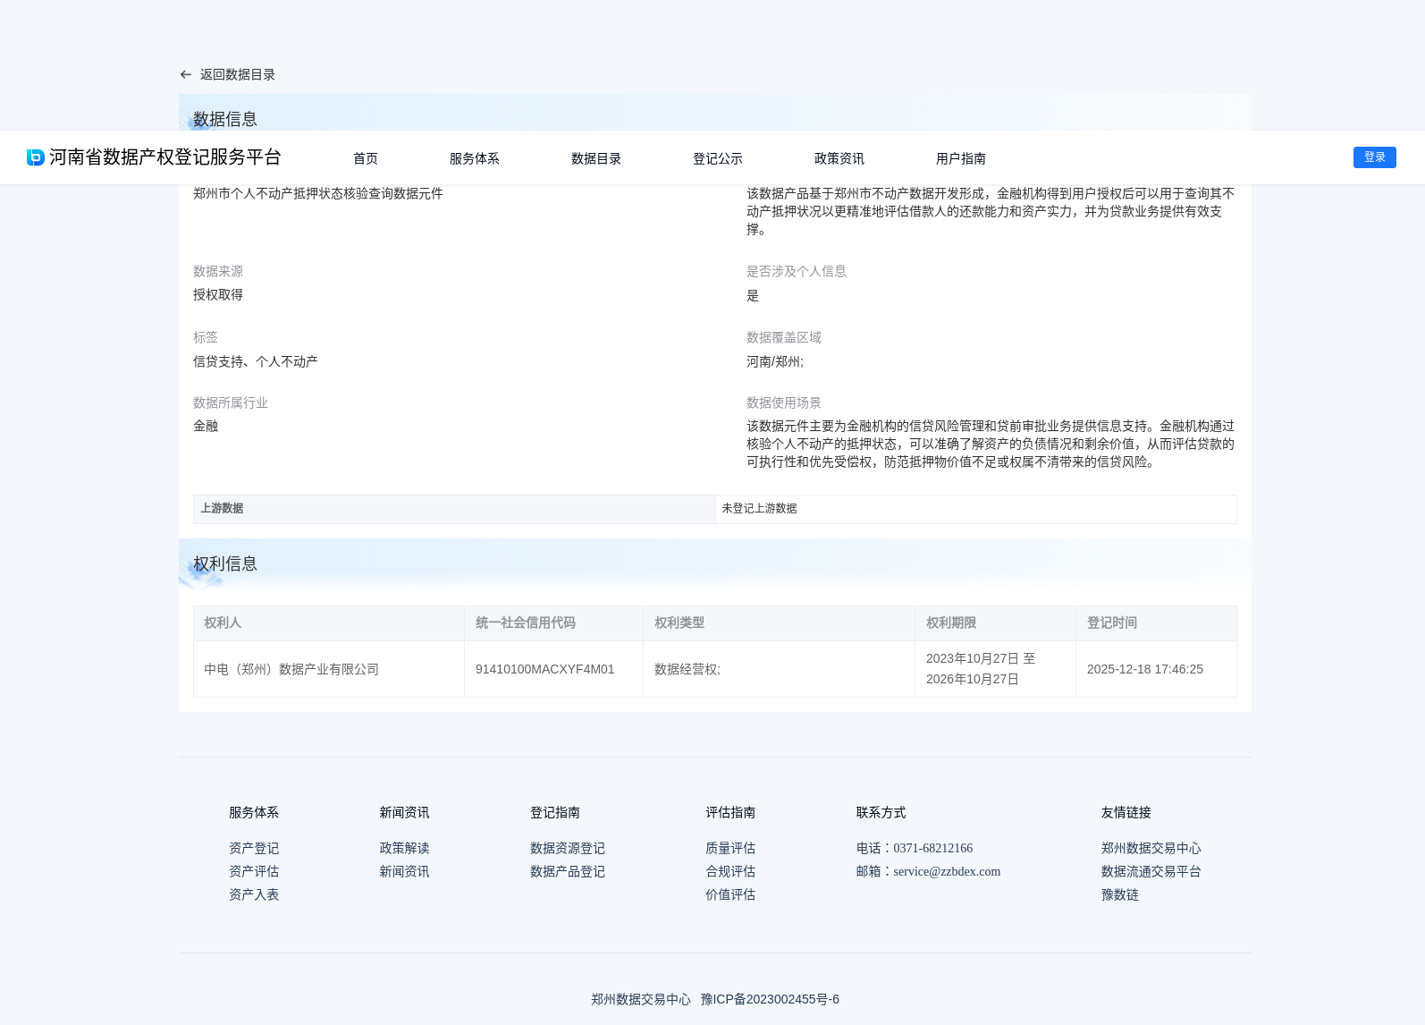Open footer link 数据产品登记

tap(568, 871)
